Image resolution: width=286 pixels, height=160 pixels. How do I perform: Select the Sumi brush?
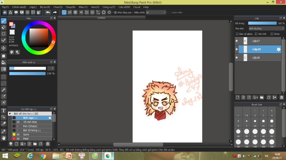point(32,135)
